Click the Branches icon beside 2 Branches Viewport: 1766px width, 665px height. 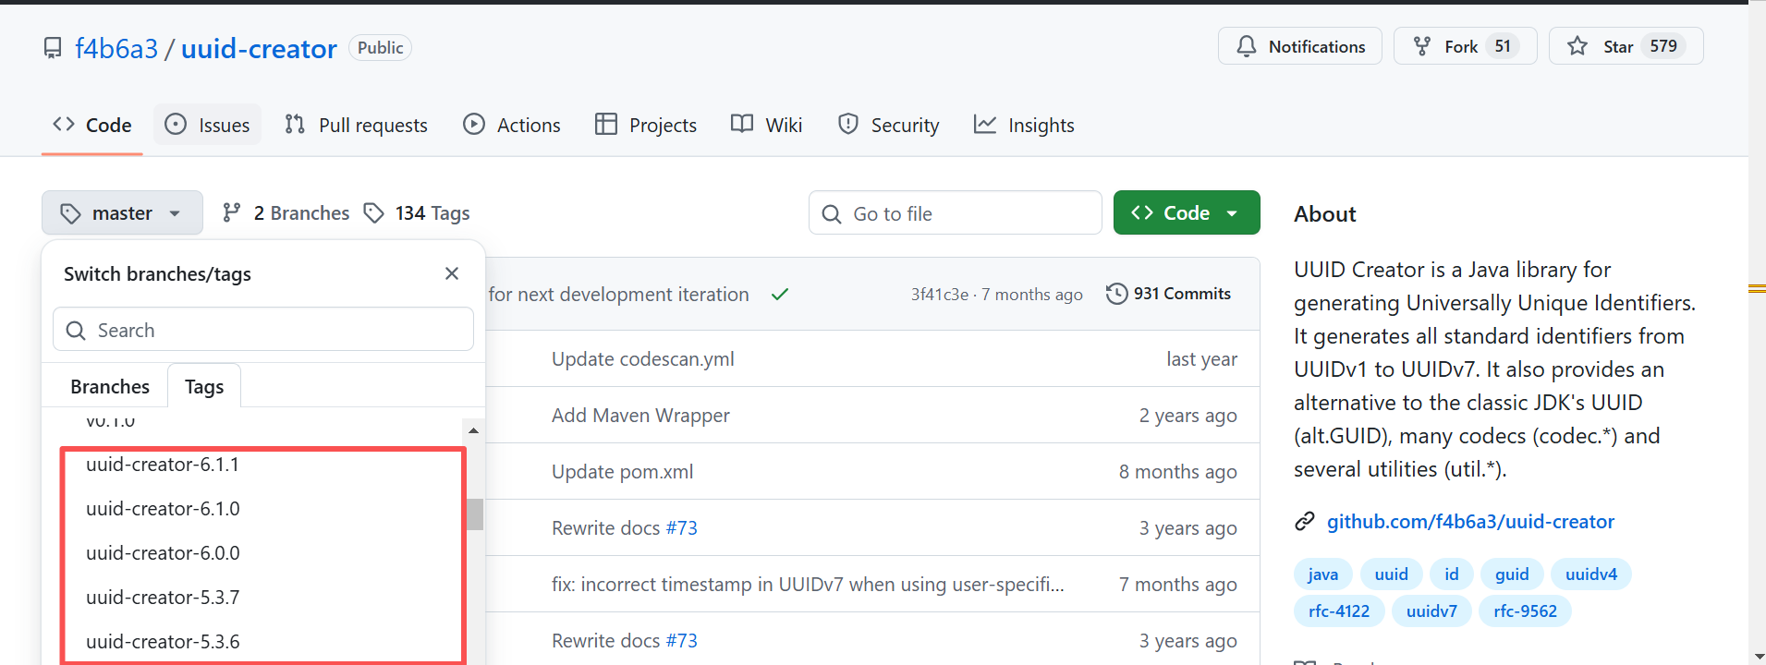click(232, 213)
